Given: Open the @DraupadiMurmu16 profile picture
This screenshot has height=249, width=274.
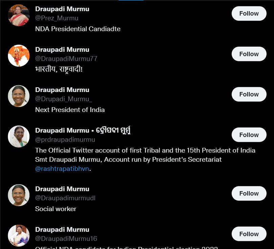Looking at the screenshot, I should (19, 235).
